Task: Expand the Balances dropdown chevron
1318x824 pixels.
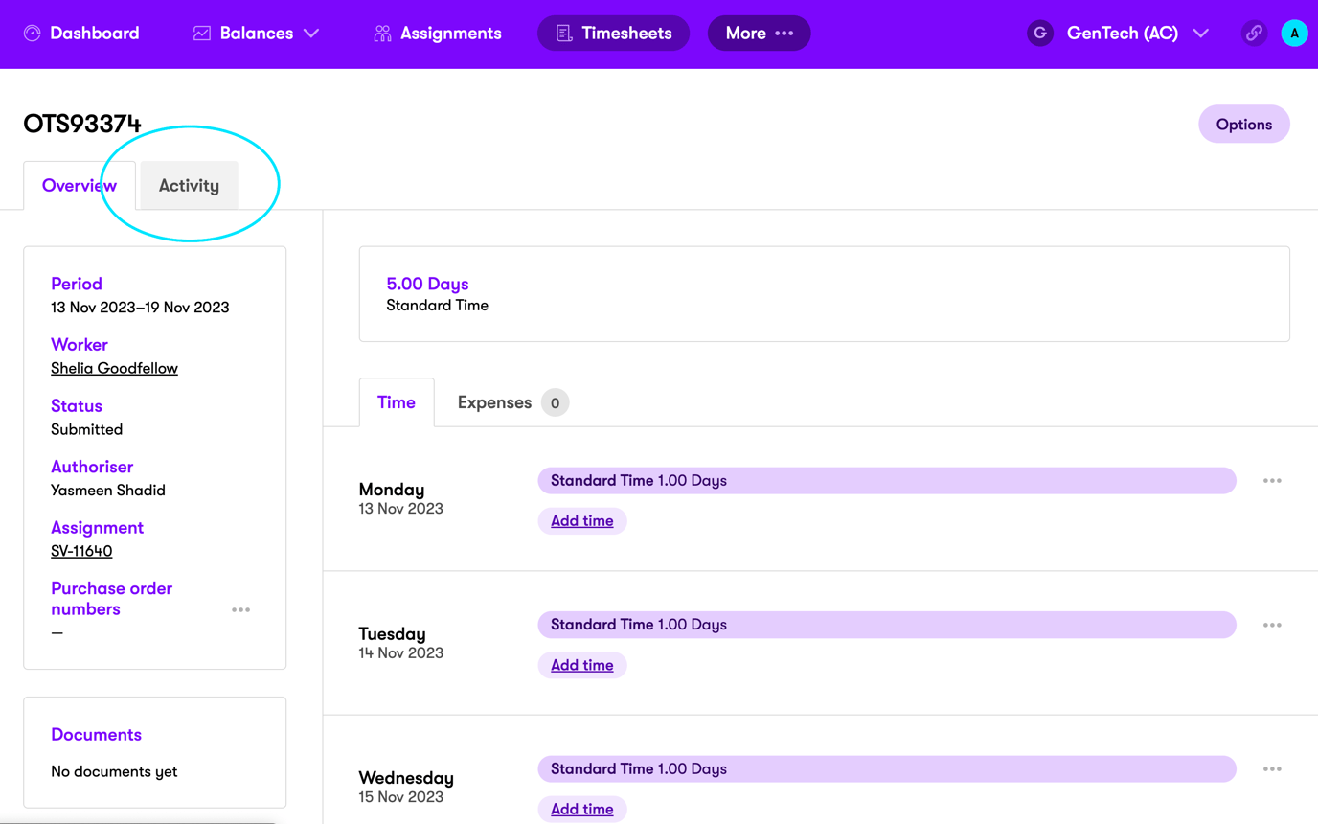Action: (311, 34)
